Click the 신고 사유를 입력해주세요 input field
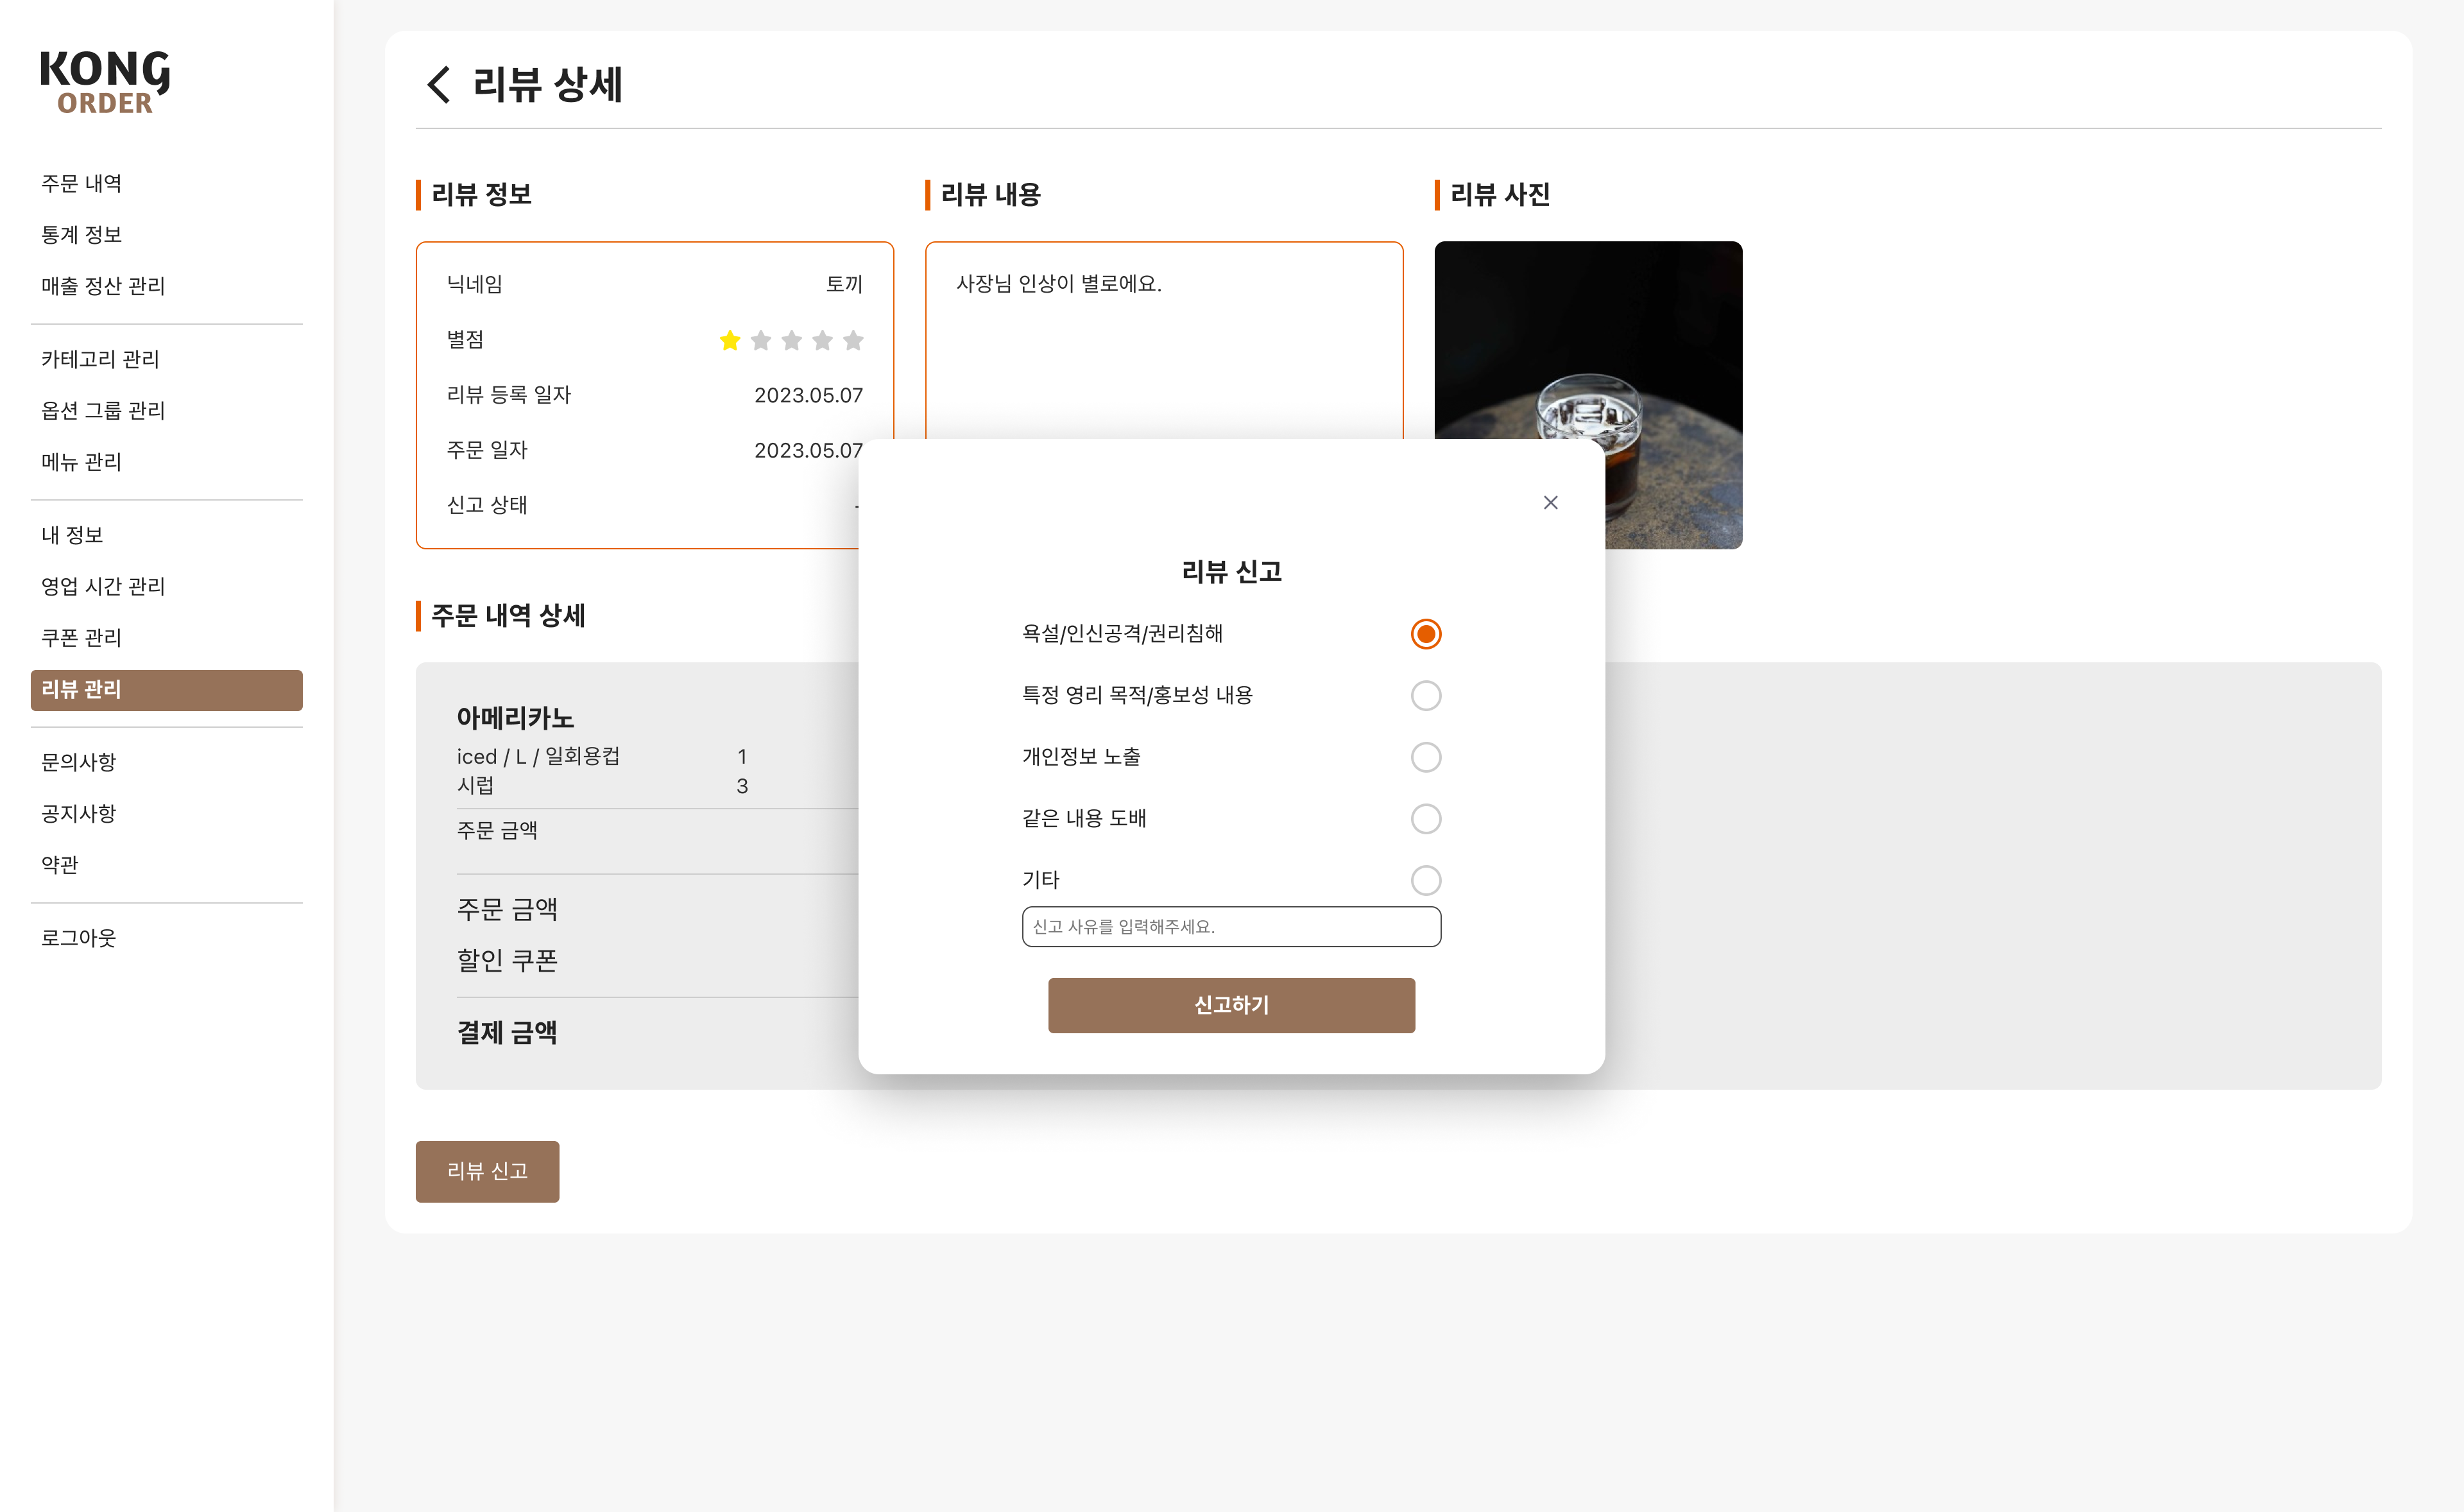The width and height of the screenshot is (2464, 1512). [x=1231, y=927]
